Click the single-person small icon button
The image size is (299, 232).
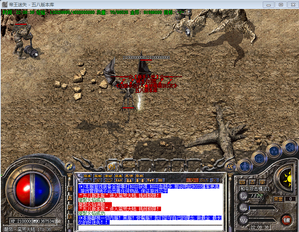[x=252, y=182]
